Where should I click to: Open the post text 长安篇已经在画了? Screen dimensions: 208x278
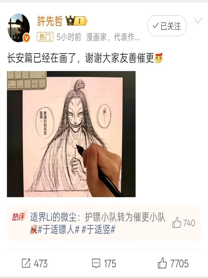(41, 58)
